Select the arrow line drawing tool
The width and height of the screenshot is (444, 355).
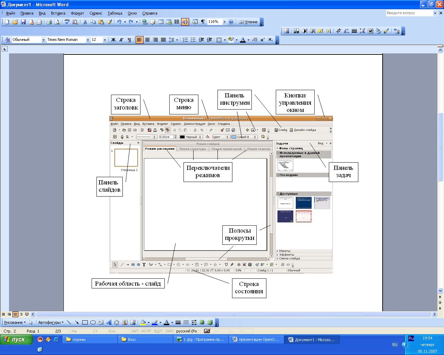click(x=77, y=322)
